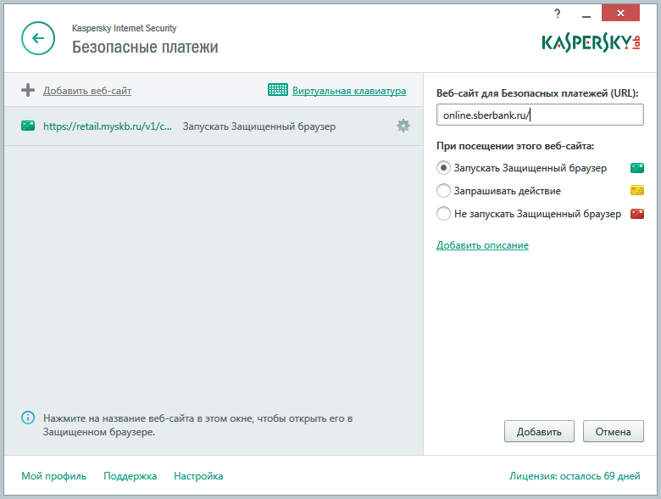This screenshot has width=661, height=499.
Task: Select 'Запрашивать действие' radio option
Action: coord(443,190)
